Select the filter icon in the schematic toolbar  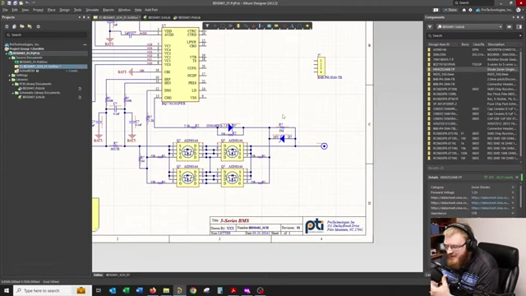[207, 25]
